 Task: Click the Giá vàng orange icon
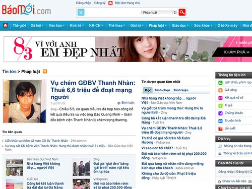point(220,90)
